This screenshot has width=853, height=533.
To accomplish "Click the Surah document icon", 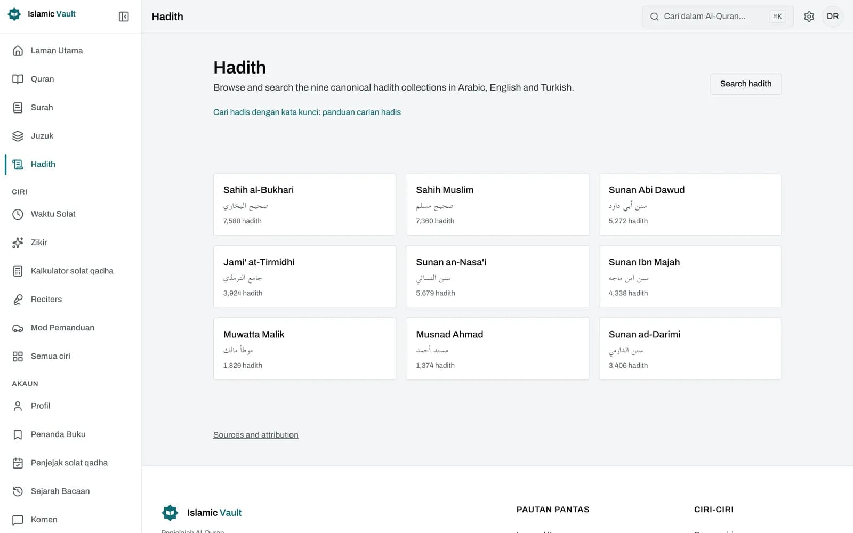I will click(x=18, y=108).
